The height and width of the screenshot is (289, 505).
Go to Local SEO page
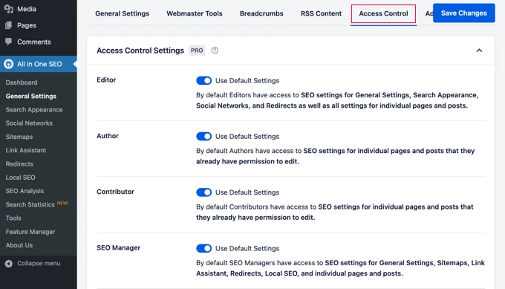pos(20,178)
